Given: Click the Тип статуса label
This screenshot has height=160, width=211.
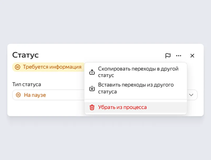Looking at the screenshot, I should coord(27,84).
